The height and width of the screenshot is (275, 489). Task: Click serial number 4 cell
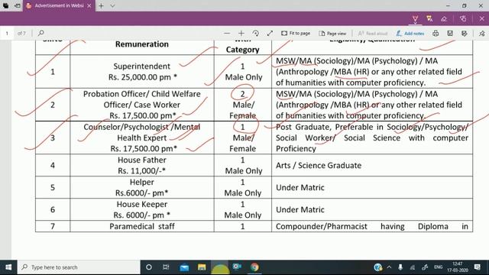point(53,165)
